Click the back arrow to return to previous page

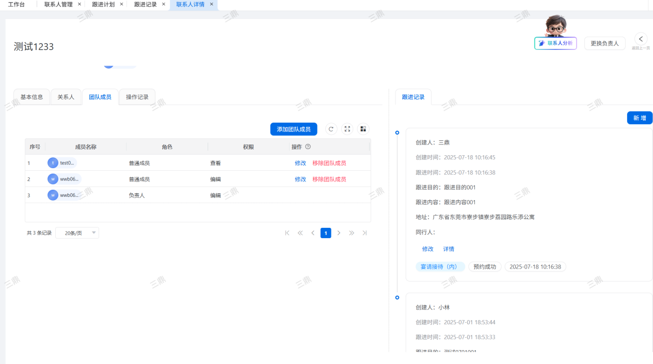(641, 39)
